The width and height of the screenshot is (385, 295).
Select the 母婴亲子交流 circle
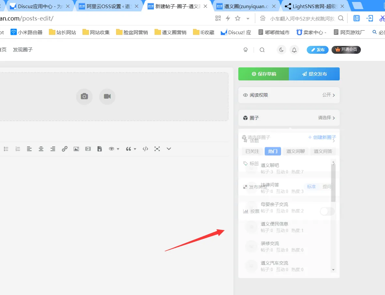coord(286,207)
